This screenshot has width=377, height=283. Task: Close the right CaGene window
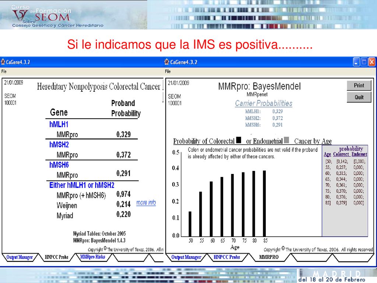pyautogui.click(x=372, y=62)
